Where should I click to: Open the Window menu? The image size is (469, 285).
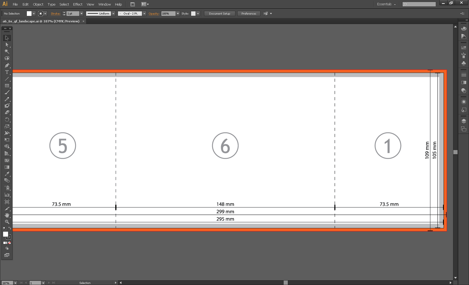(x=104, y=4)
